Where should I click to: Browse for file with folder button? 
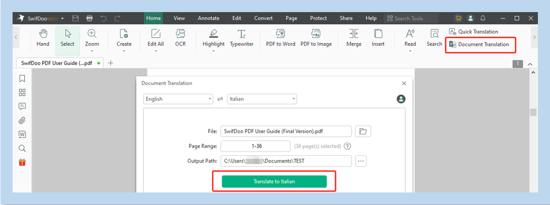363,132
